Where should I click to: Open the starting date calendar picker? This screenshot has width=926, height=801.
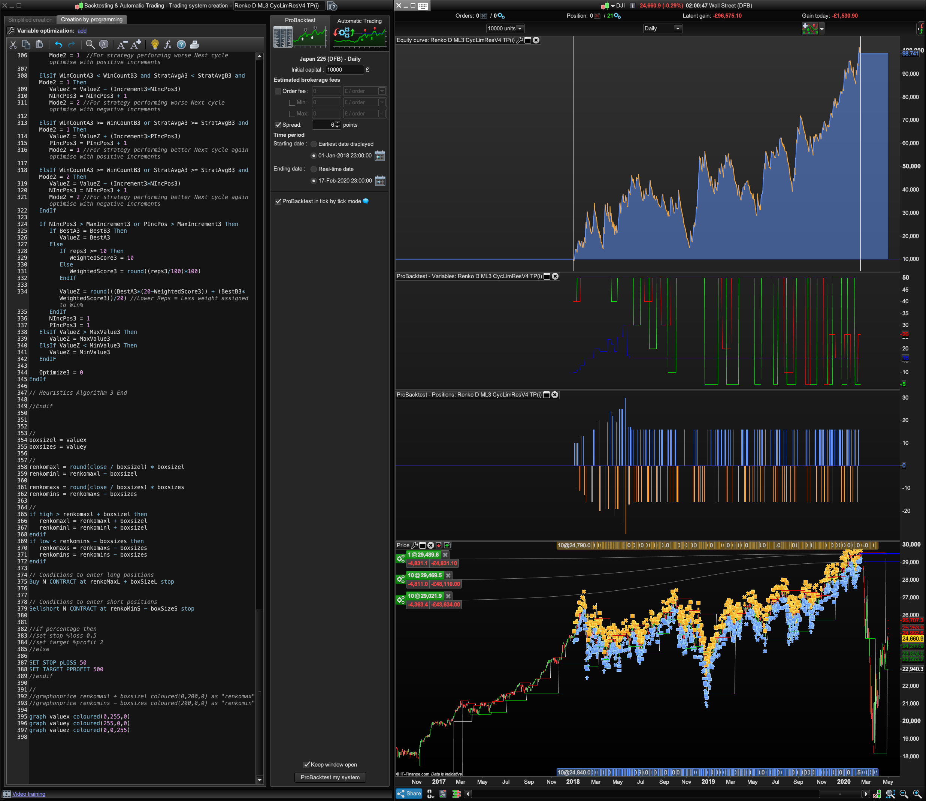point(380,156)
